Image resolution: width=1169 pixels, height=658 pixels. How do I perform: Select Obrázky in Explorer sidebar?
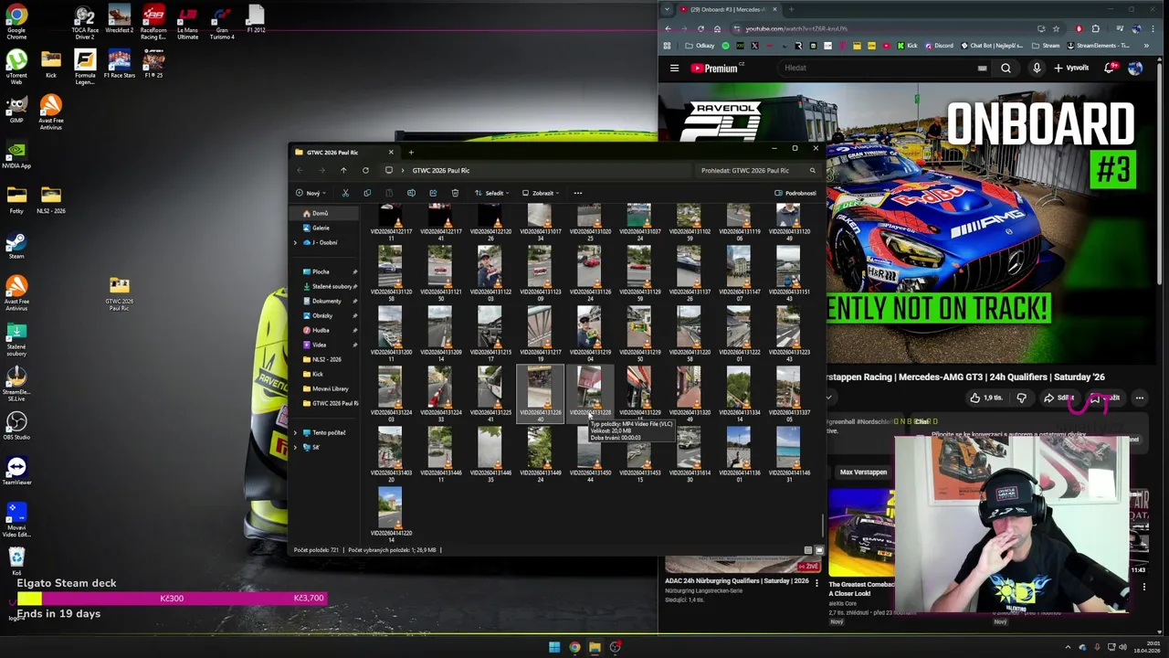[x=321, y=315]
